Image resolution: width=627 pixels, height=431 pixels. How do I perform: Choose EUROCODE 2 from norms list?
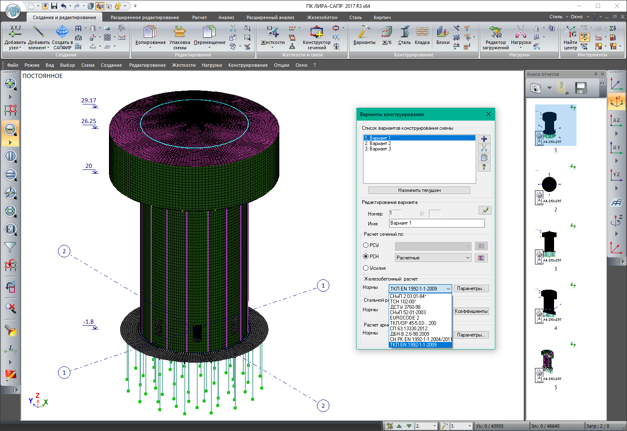tap(404, 318)
